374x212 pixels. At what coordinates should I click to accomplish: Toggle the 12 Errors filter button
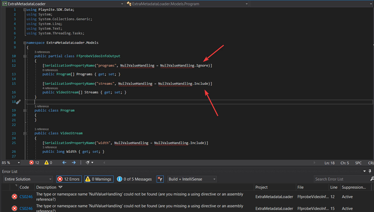[69, 179]
